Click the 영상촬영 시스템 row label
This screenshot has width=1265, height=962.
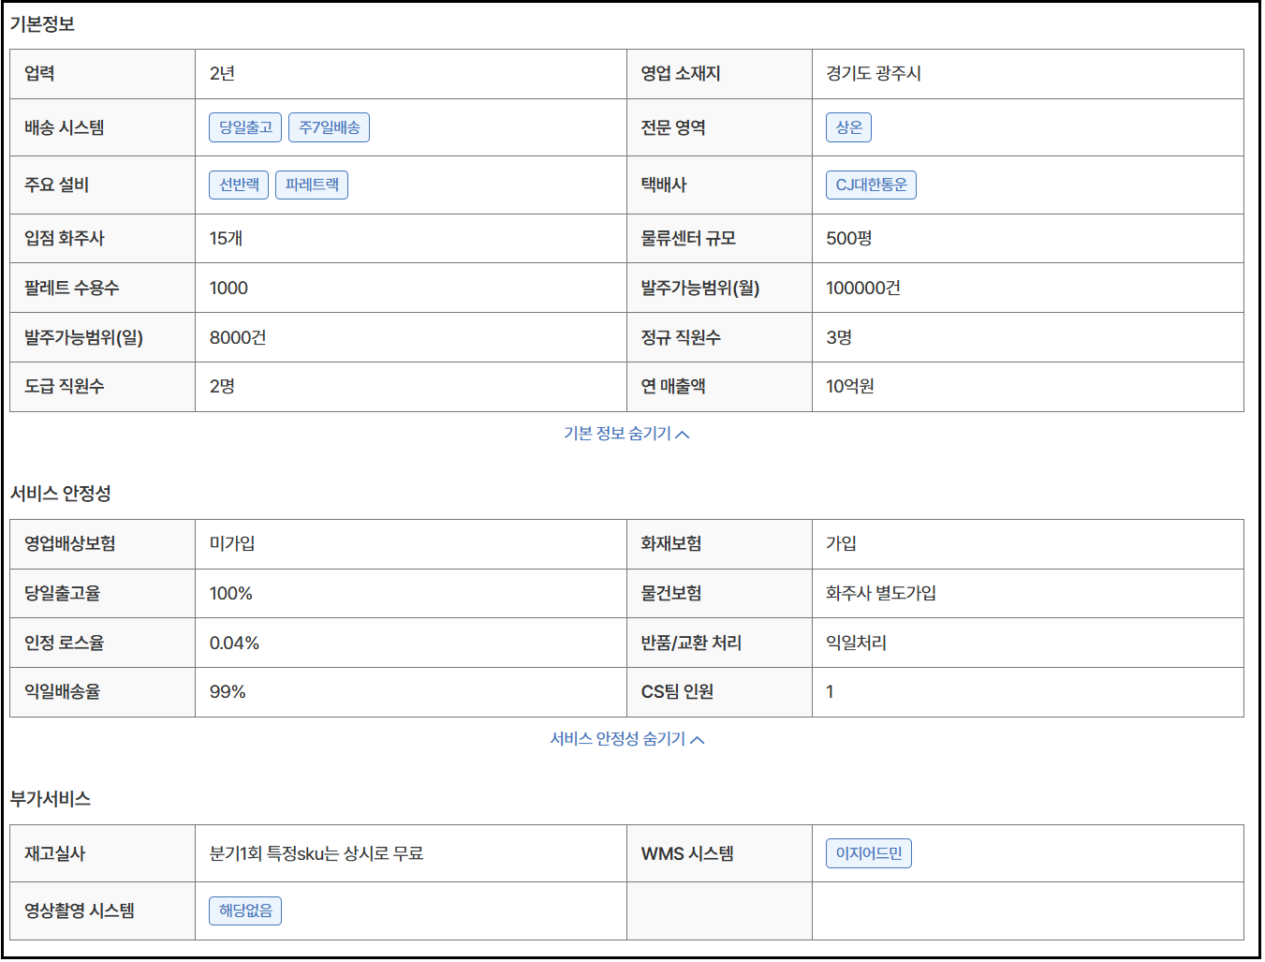point(80,911)
